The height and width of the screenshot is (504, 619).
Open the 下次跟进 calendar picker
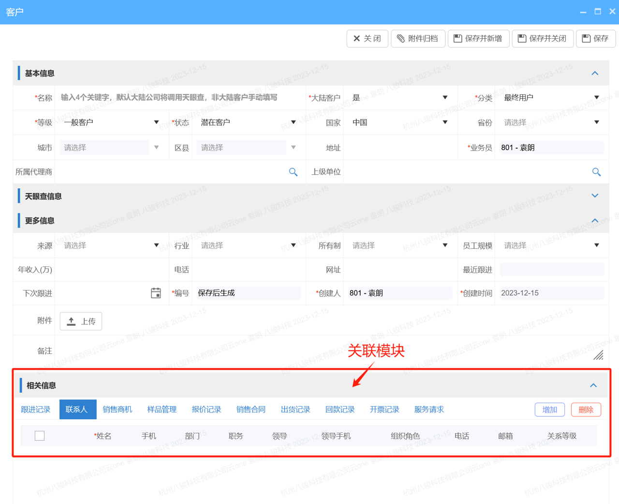pyautogui.click(x=156, y=293)
